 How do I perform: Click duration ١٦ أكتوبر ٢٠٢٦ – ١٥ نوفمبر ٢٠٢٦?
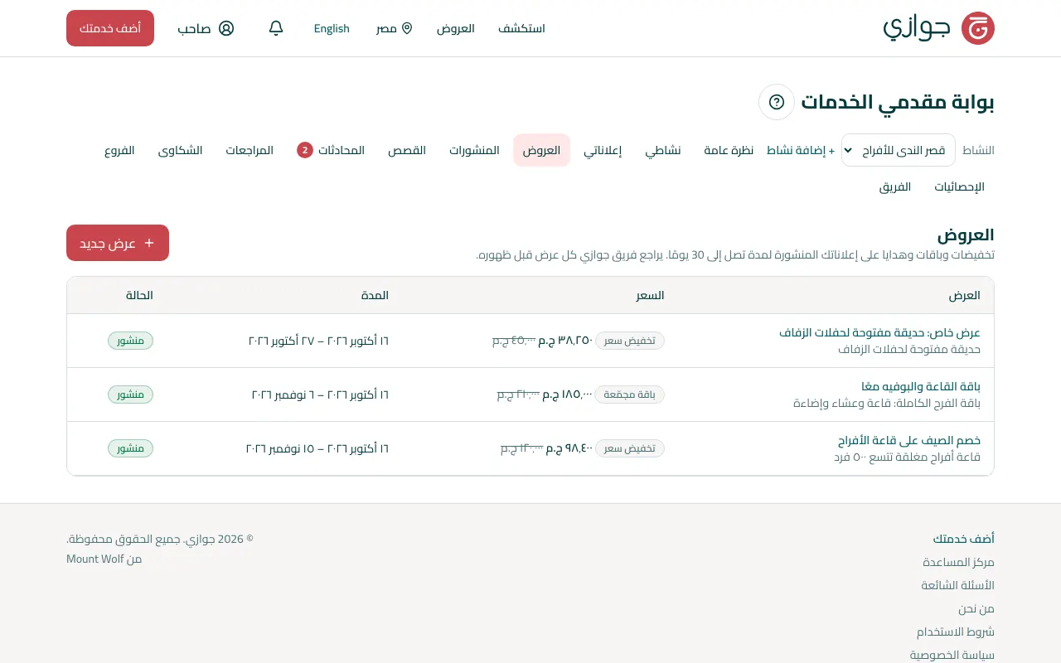(317, 448)
